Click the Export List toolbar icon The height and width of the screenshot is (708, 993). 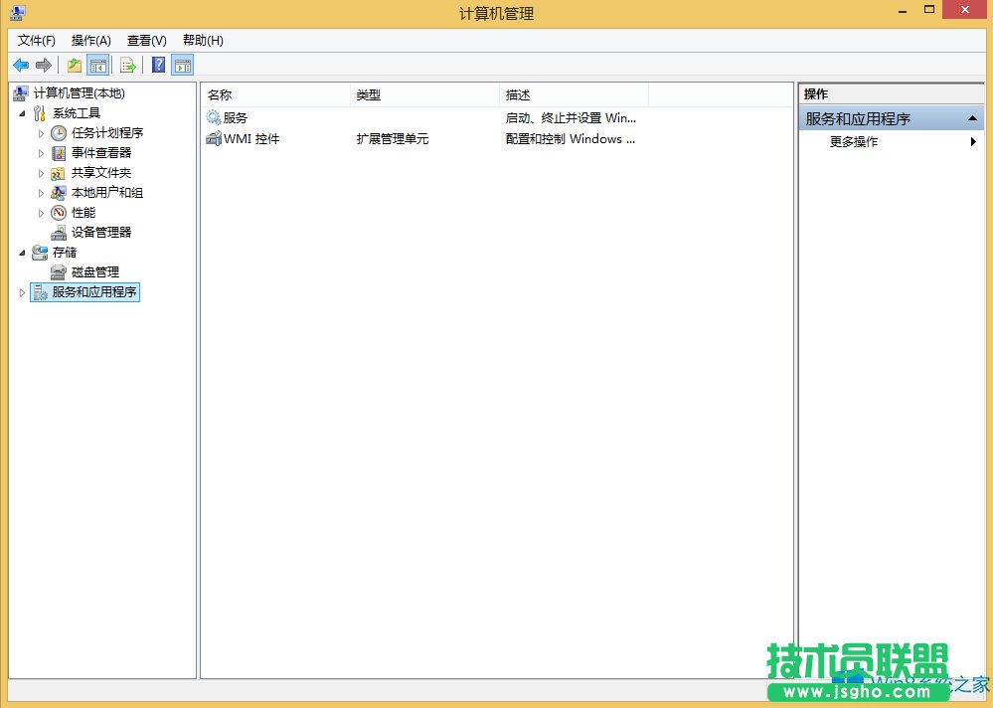[x=128, y=65]
